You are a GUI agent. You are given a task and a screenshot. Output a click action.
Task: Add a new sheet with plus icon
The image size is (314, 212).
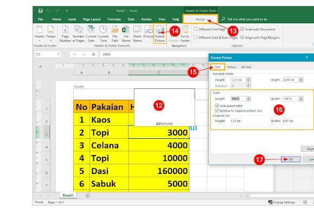(87, 196)
